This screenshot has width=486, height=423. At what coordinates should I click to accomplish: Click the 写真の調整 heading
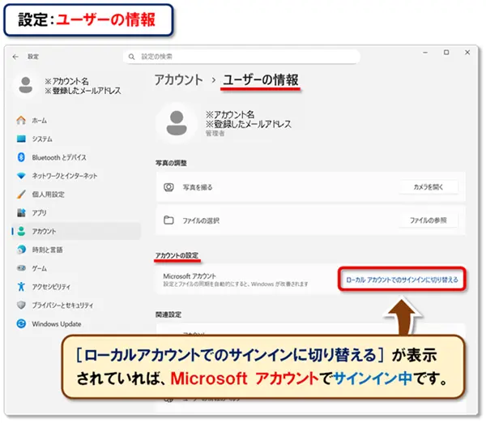(x=171, y=163)
